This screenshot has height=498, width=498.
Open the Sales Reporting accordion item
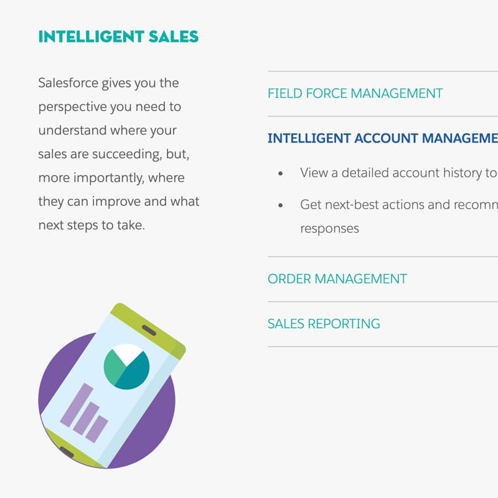point(324,324)
